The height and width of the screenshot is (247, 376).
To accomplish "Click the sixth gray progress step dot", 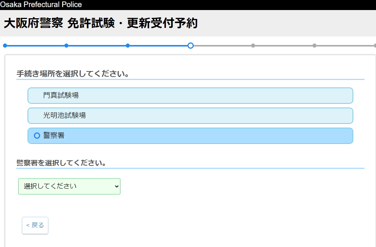I will click(x=314, y=46).
